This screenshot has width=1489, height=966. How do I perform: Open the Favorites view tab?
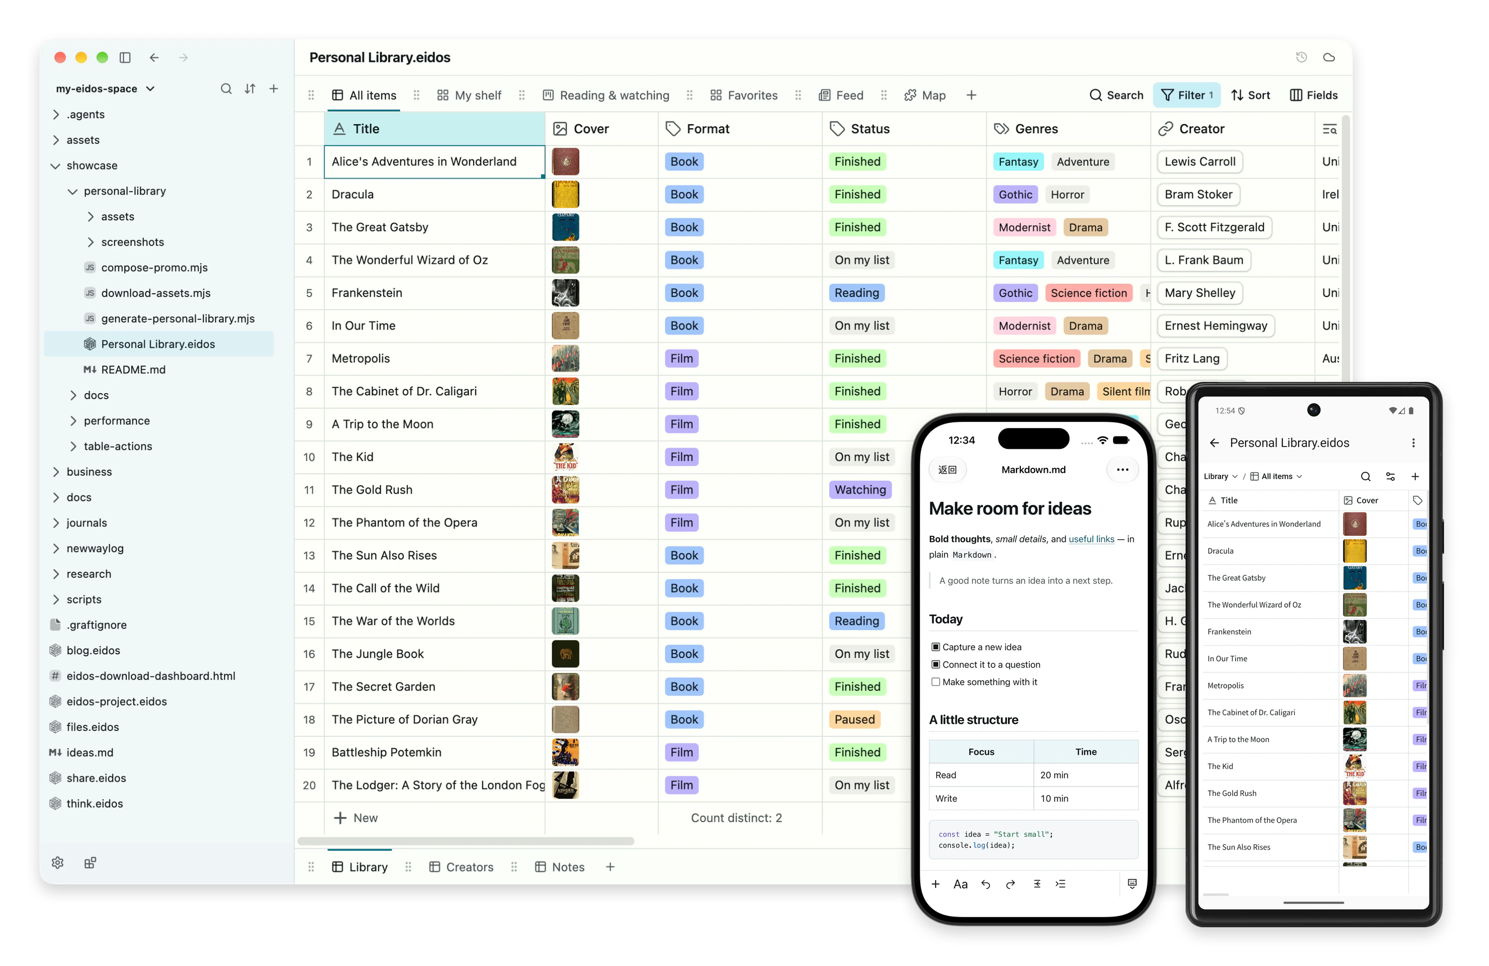point(744,95)
